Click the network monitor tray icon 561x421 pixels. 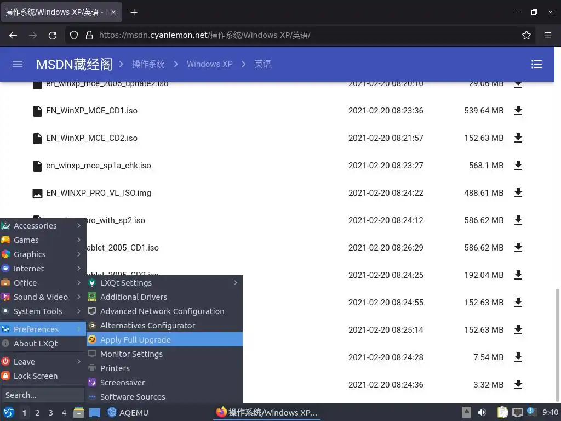[x=517, y=412]
